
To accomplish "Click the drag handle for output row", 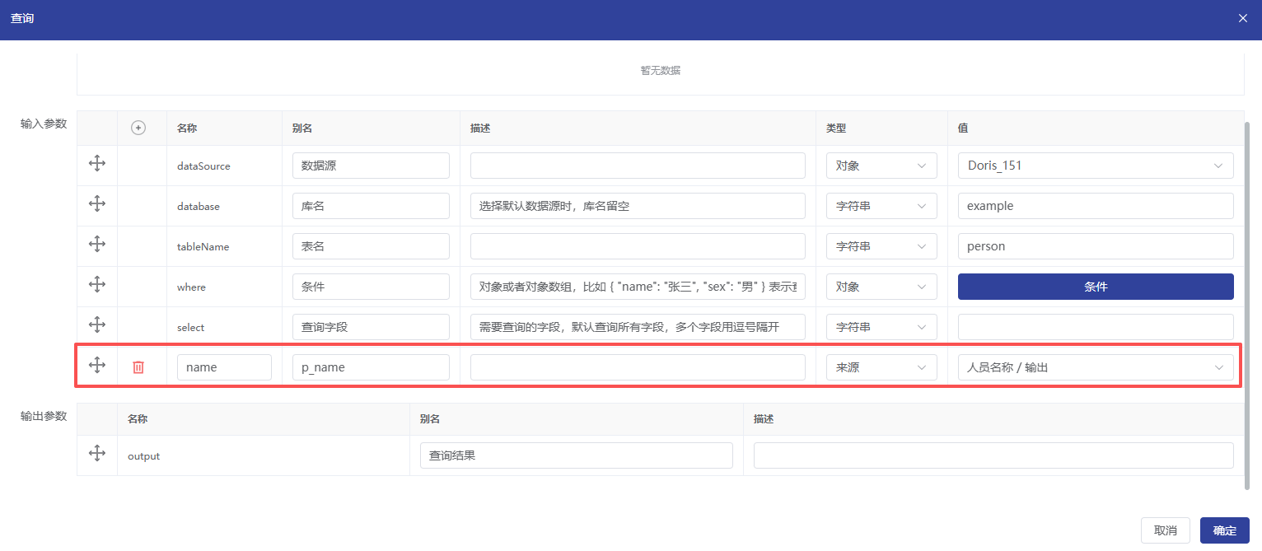I will (x=97, y=453).
